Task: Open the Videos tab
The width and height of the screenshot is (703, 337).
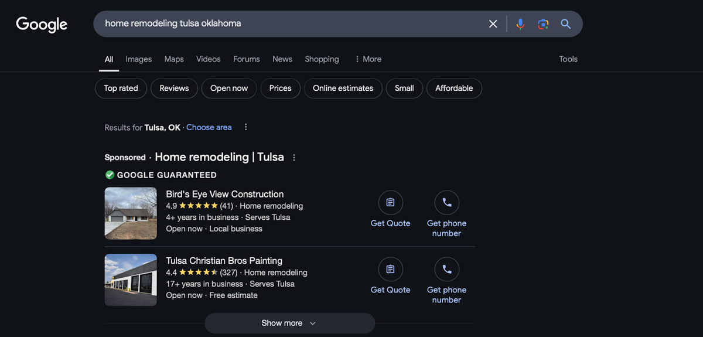Action: 209,59
